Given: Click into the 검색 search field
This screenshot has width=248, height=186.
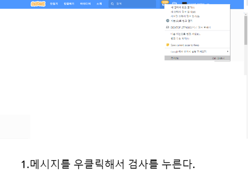Looking at the screenshot, I should click(132, 4).
